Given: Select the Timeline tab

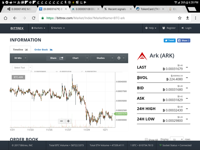Looking at the screenshot, I should [20, 50].
